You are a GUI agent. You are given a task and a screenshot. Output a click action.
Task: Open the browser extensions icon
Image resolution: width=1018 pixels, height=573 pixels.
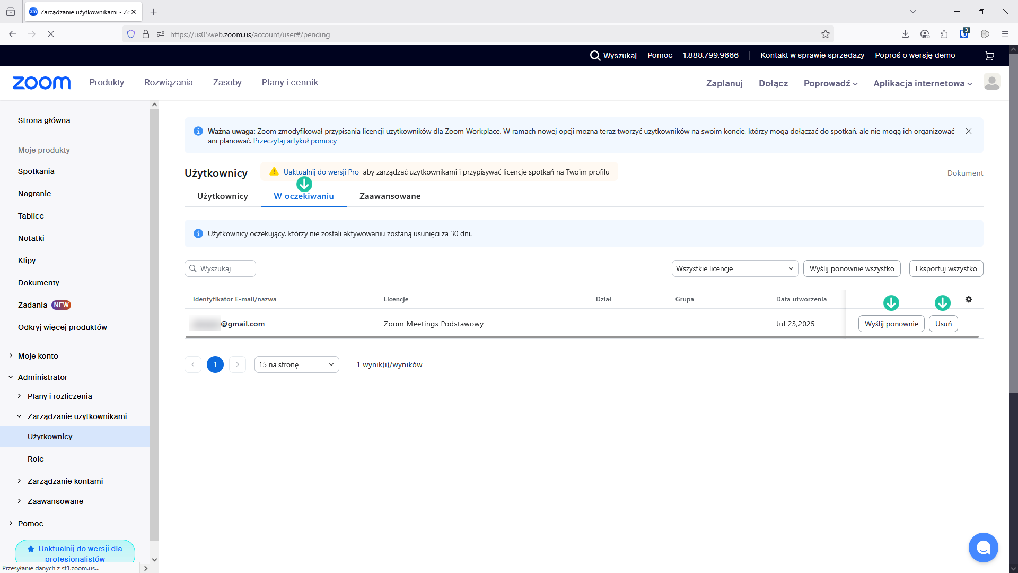tap(944, 34)
